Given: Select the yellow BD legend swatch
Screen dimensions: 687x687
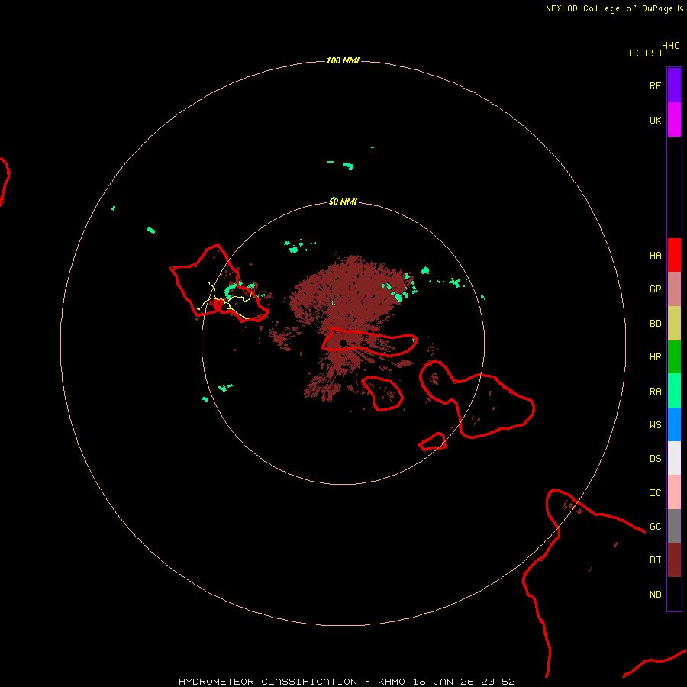Looking at the screenshot, I should point(674,324).
